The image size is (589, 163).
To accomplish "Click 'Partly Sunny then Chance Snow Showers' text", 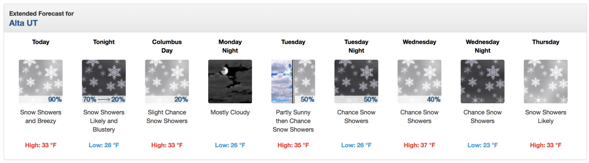I will tap(293, 121).
